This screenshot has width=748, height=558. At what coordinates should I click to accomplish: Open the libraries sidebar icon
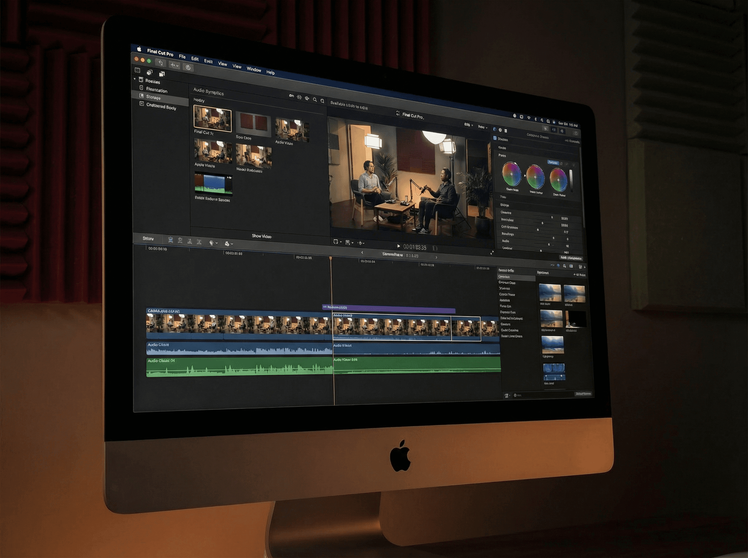(x=137, y=70)
